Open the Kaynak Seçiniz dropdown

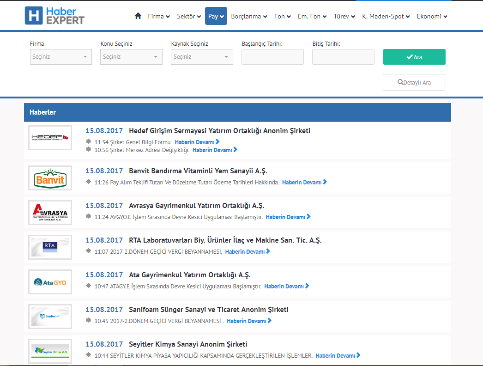click(x=202, y=57)
